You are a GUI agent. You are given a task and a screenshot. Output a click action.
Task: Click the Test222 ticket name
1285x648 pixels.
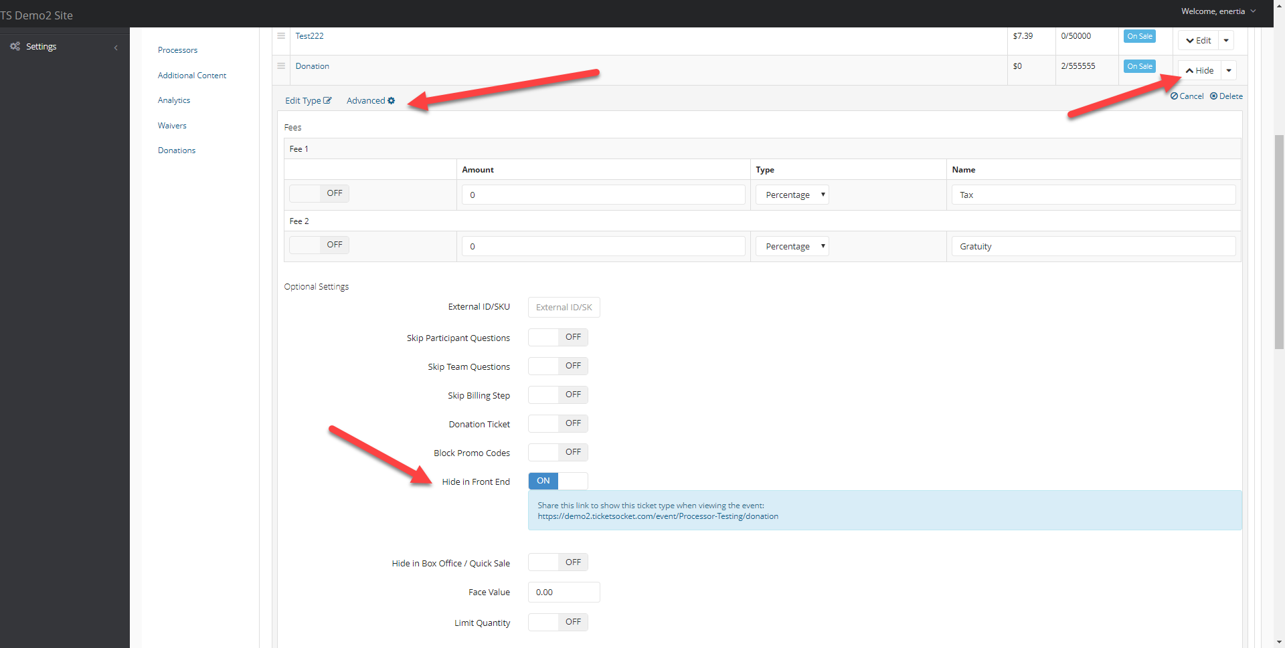(309, 36)
